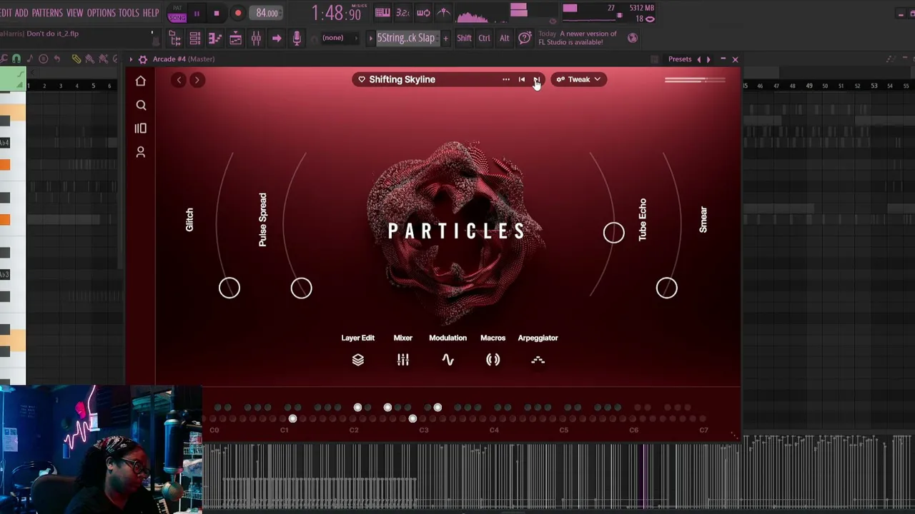This screenshot has height=514, width=915.
Task: Click the pink arrow toolbar icon
Action: pyautogui.click(x=277, y=39)
